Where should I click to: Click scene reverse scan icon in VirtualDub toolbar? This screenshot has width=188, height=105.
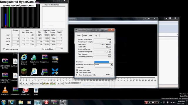tap(51, 83)
